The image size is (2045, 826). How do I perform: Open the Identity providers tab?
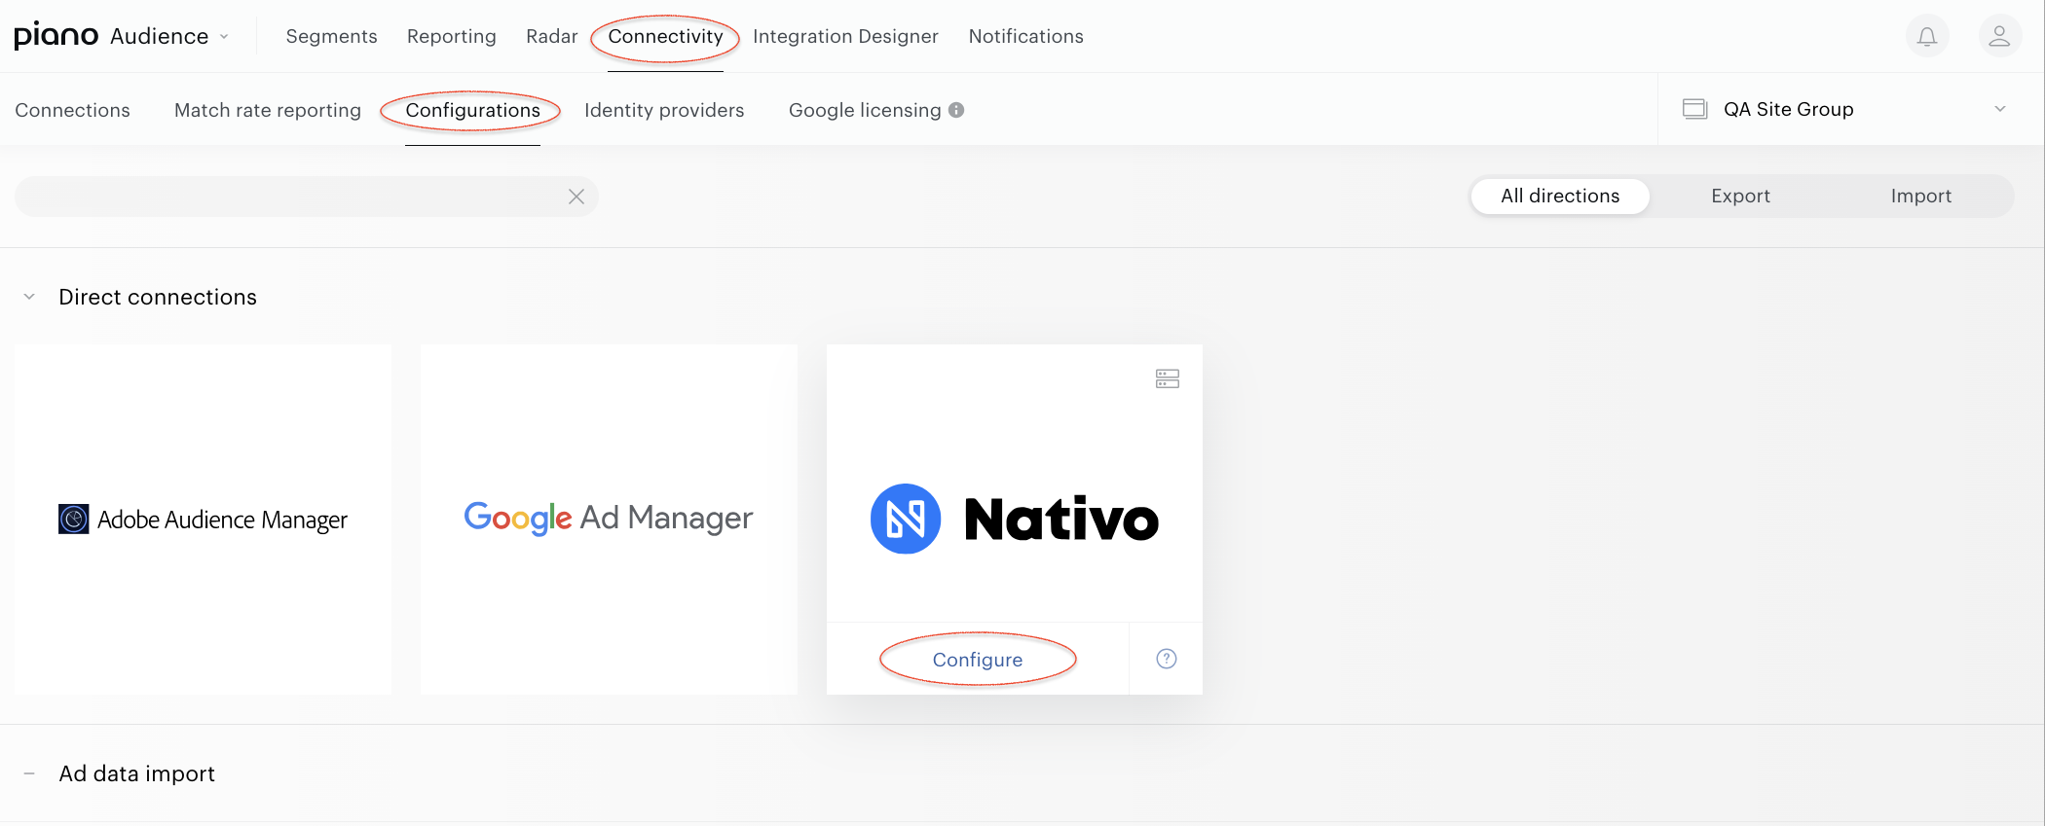(x=664, y=110)
